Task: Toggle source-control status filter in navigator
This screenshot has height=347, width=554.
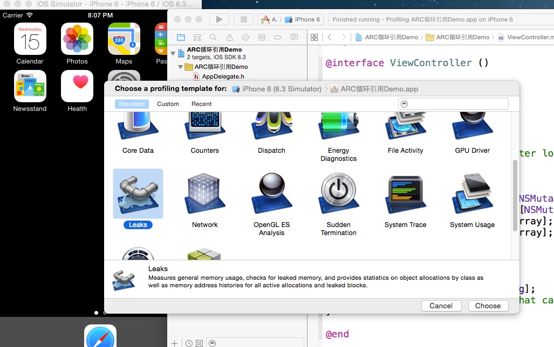Action: (199, 343)
